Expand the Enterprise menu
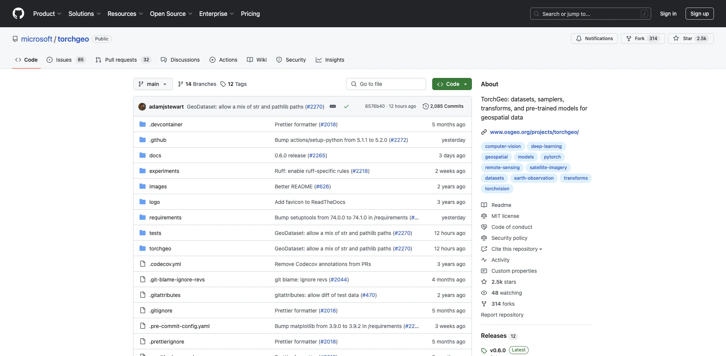This screenshot has width=726, height=356. click(217, 14)
